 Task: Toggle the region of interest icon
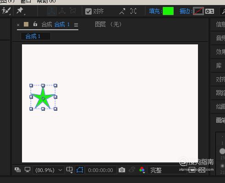point(192,170)
